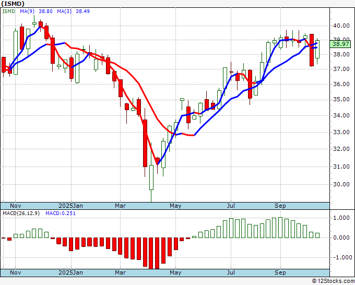
Task: Click the Sep label on MACD timeline
Action: pos(280,272)
